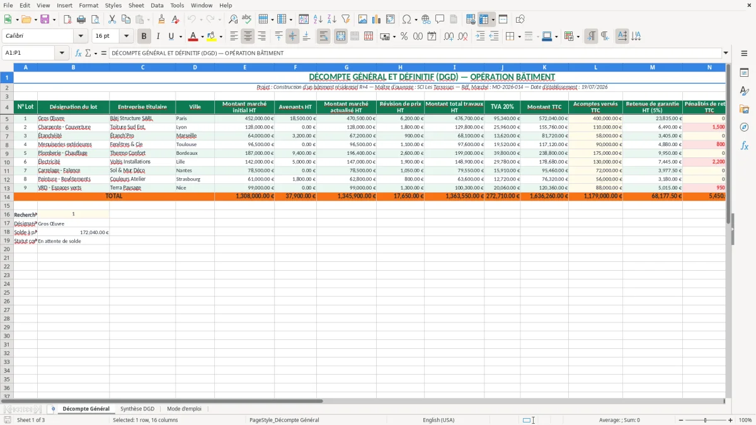756x425 pixels.
Task: Toggle Italic formatting
Action: click(157, 37)
